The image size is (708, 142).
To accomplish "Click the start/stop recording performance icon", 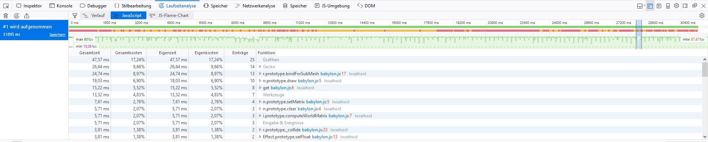I will tap(16, 15).
